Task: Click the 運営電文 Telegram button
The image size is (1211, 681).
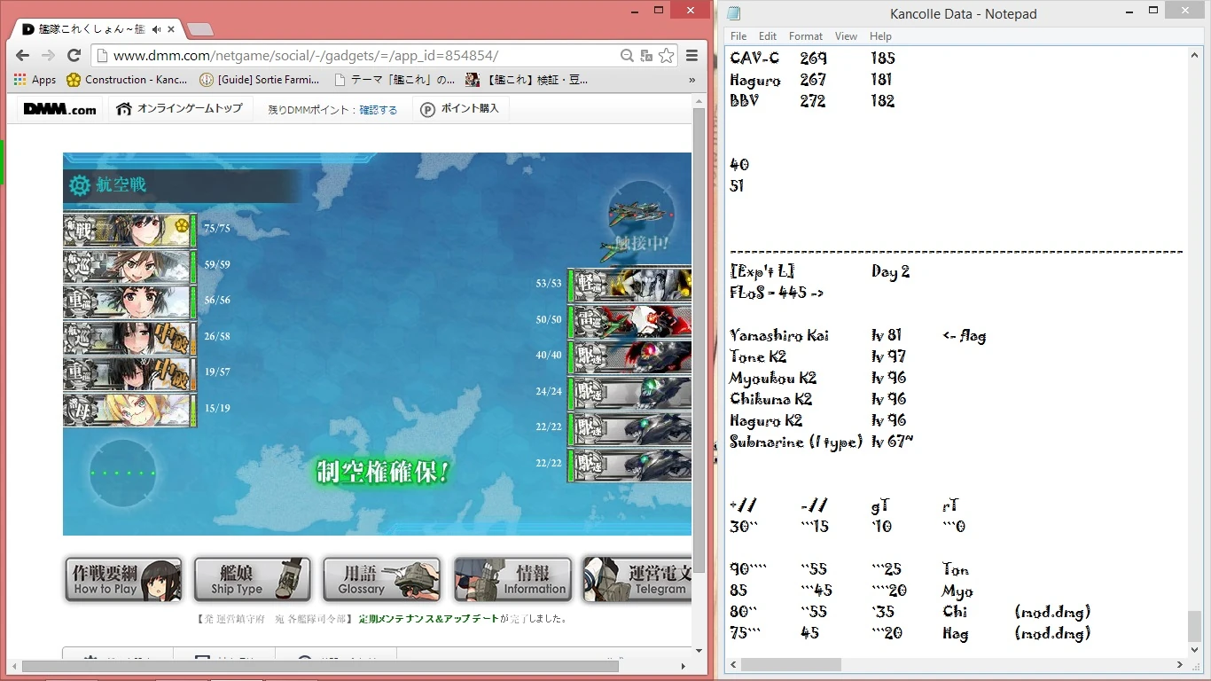Action: coord(637,580)
